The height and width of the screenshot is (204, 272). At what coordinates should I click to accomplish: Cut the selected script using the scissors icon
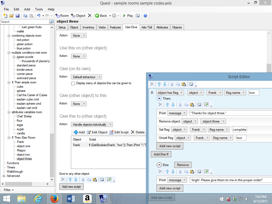(173, 84)
